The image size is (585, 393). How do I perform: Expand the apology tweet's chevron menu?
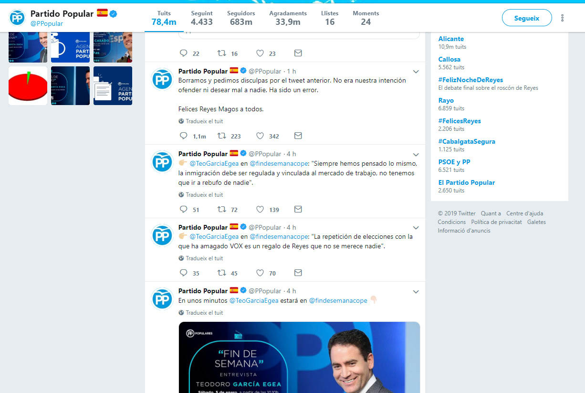[416, 72]
